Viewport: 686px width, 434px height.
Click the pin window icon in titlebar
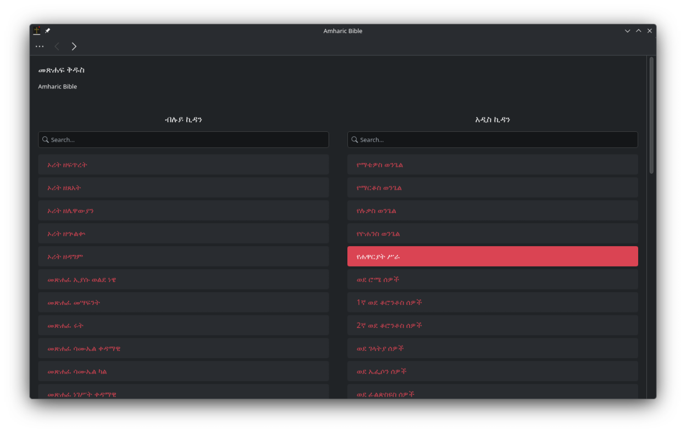tap(48, 31)
